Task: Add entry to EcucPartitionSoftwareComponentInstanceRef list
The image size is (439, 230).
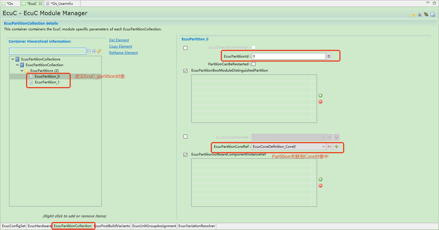Action: 320,179
